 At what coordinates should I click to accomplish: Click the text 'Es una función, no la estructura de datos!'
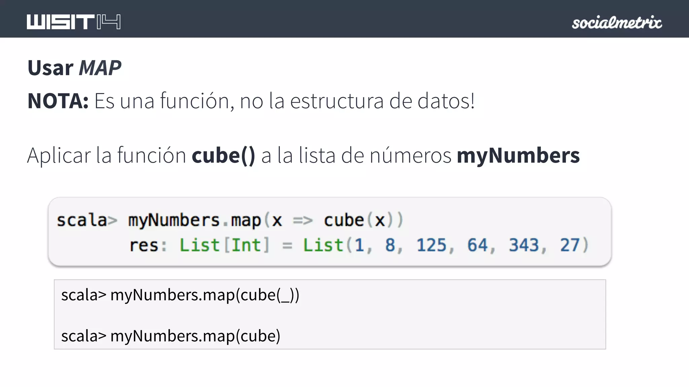(285, 101)
